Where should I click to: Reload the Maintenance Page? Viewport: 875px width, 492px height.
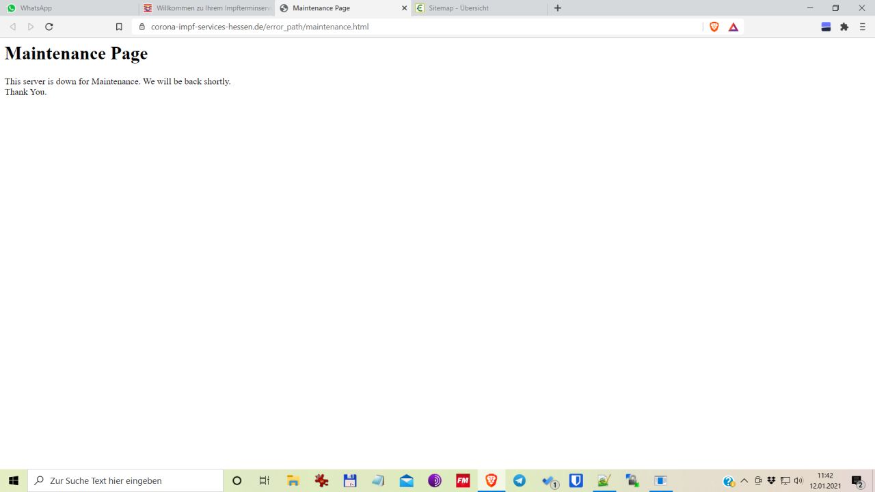[x=49, y=27]
